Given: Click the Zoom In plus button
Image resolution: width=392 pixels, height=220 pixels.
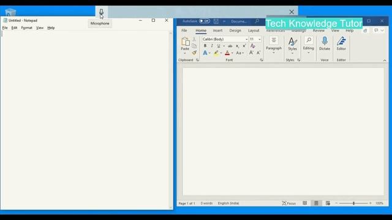Looking at the screenshot, I should tap(370, 204).
